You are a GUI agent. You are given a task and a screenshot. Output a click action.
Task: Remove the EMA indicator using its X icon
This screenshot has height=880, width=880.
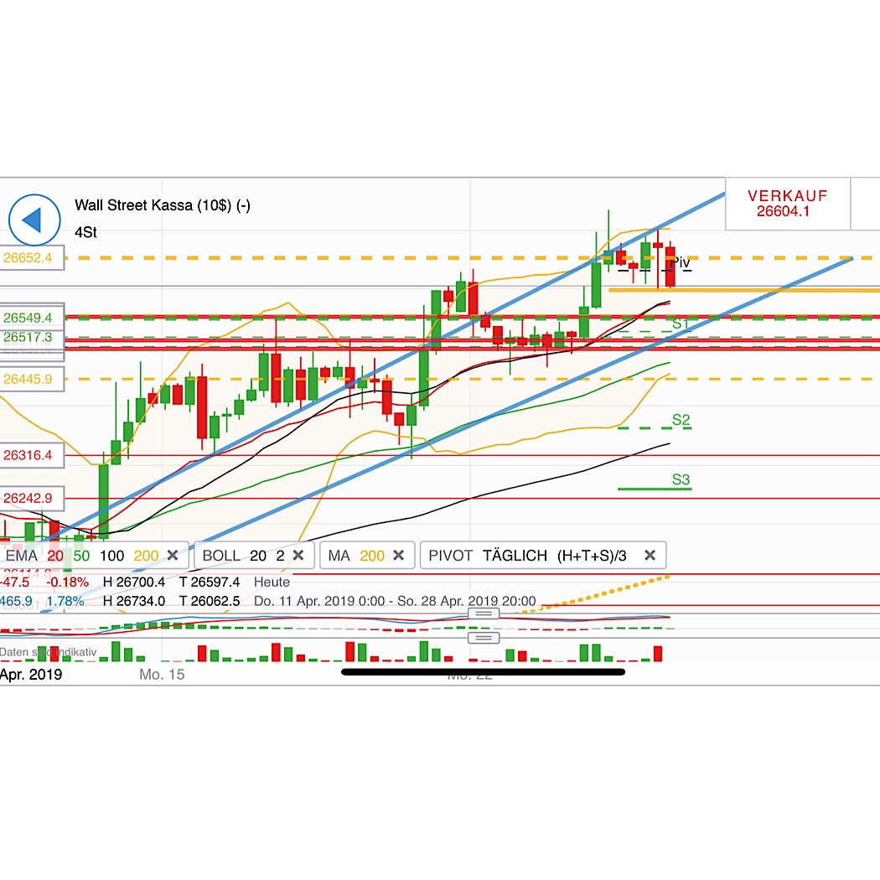(x=172, y=555)
